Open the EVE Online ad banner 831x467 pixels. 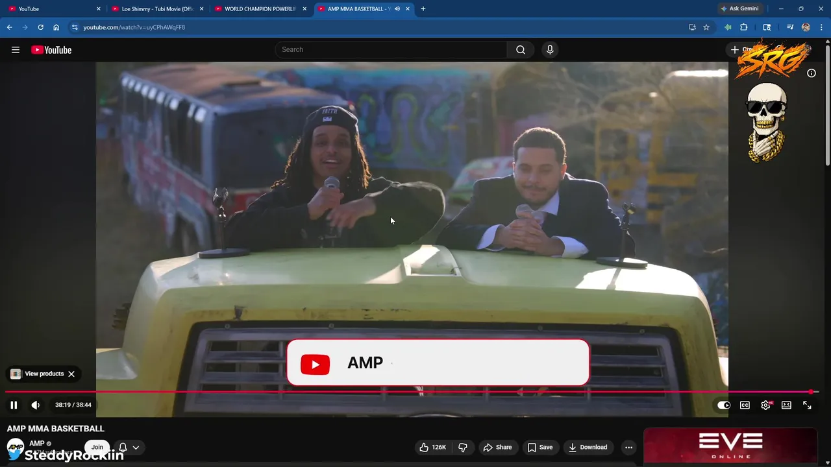(x=730, y=447)
